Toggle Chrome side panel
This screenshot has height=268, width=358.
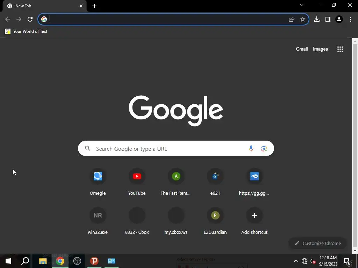pos(328,20)
